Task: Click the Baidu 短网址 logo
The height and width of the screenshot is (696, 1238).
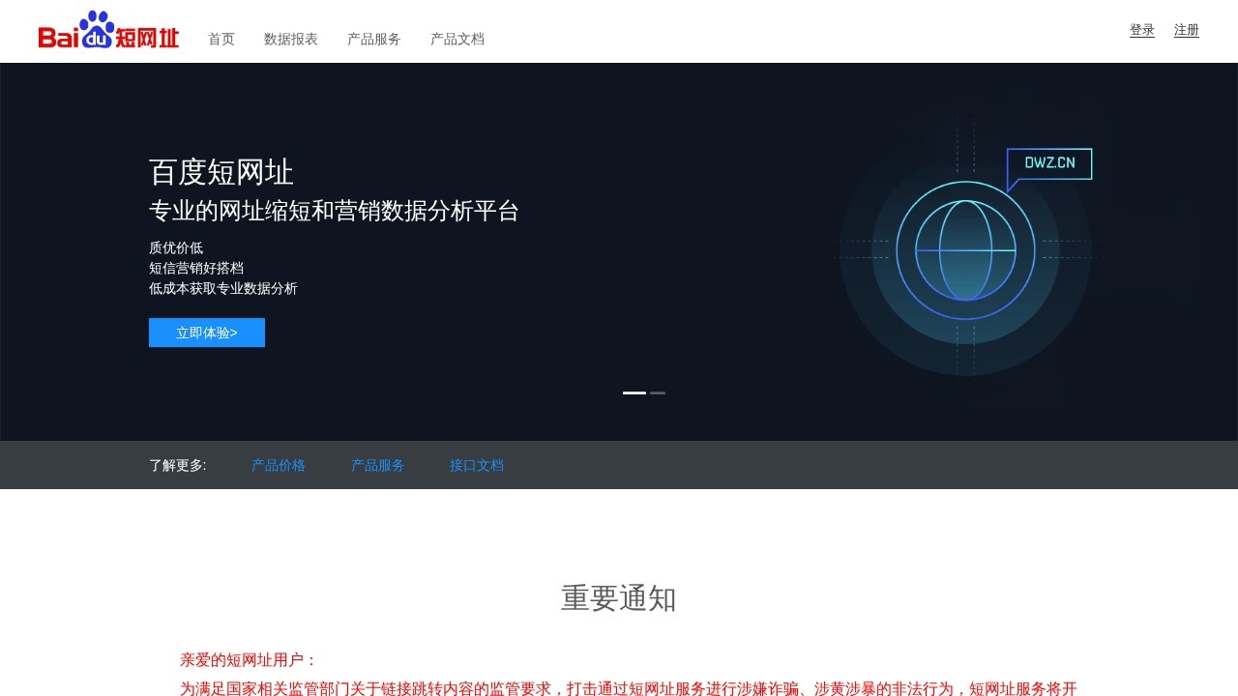Action: [x=108, y=30]
